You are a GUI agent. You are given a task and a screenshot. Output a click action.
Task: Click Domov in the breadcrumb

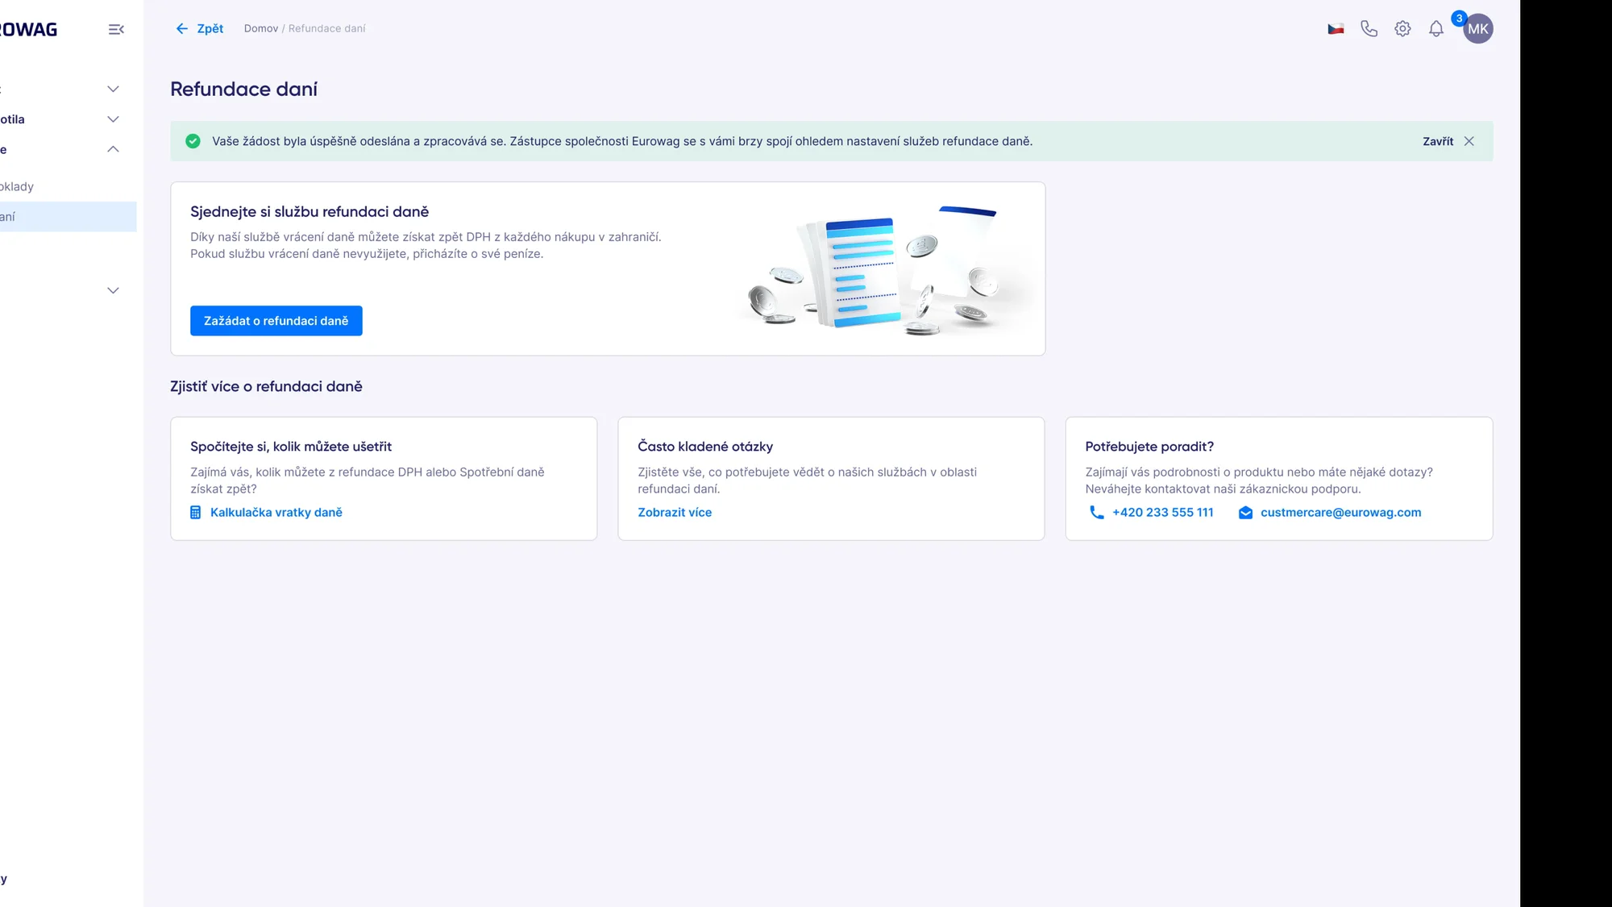click(x=261, y=29)
